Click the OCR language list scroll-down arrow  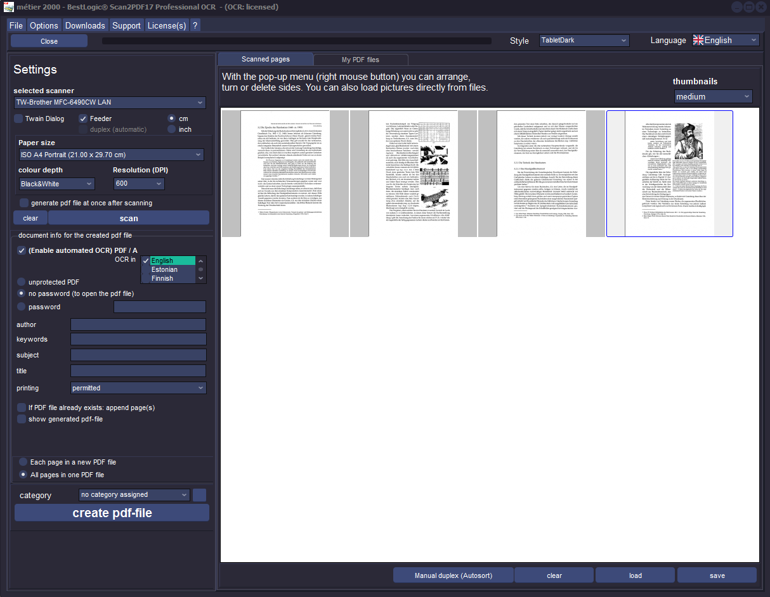click(201, 278)
